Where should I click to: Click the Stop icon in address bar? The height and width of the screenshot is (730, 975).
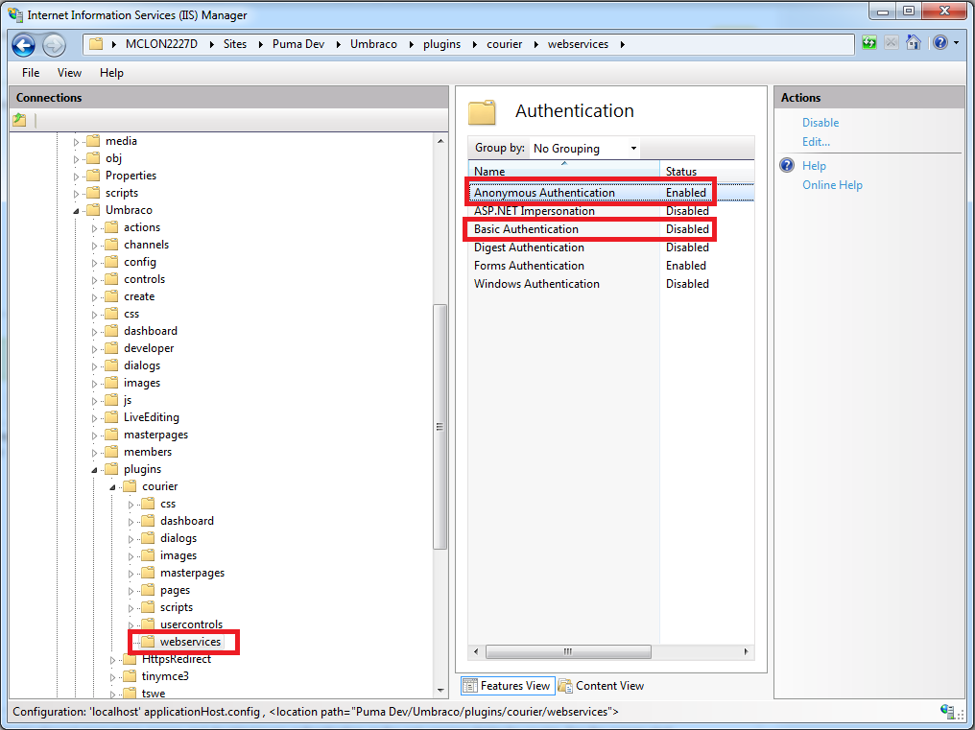[892, 43]
